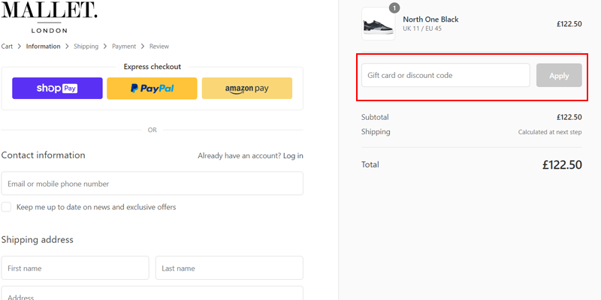The width and height of the screenshot is (601, 300).
Task: Click the Log in link
Action: tap(293, 156)
